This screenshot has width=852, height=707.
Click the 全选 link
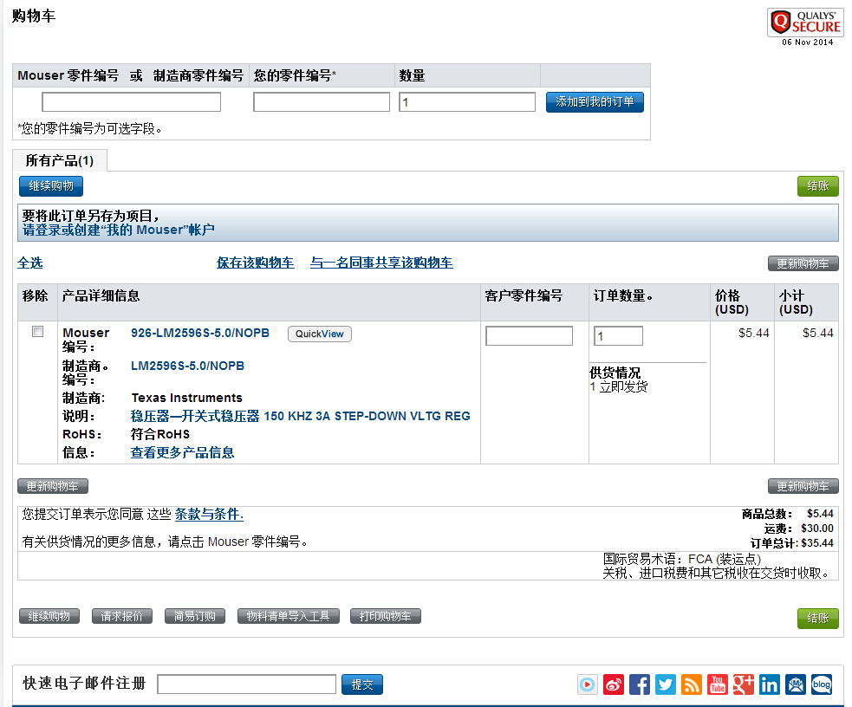coord(29,263)
